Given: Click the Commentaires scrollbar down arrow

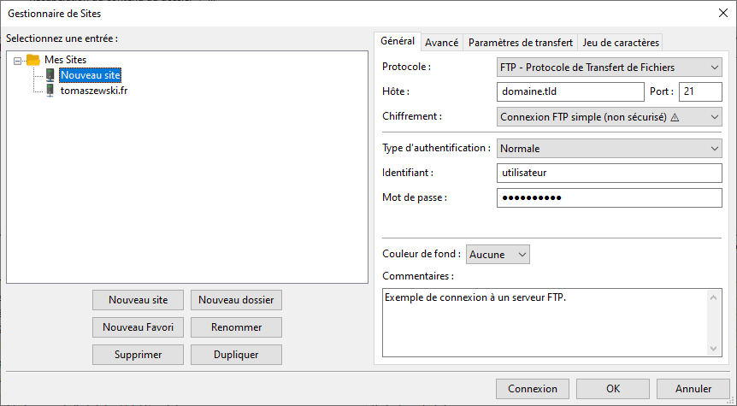Looking at the screenshot, I should point(714,348).
